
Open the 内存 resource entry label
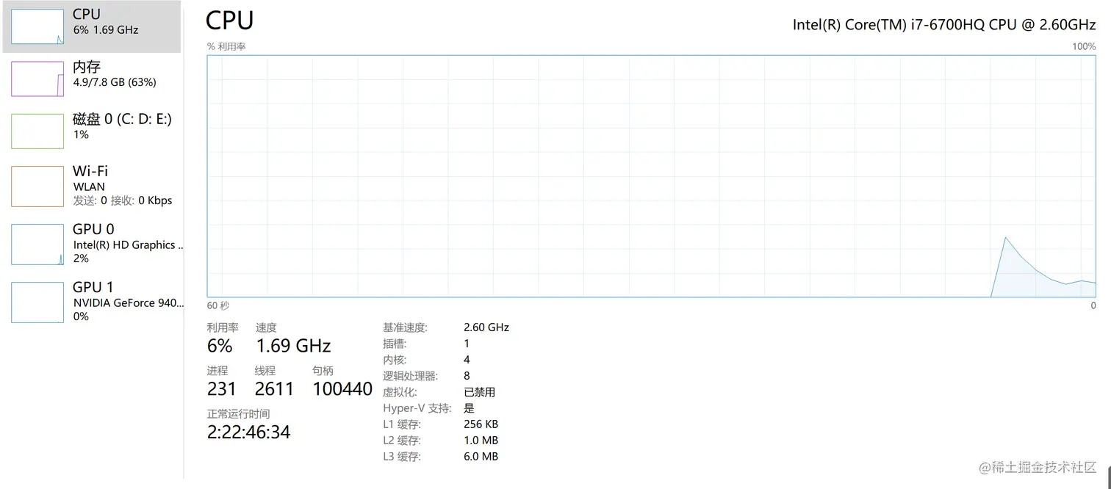[87, 67]
